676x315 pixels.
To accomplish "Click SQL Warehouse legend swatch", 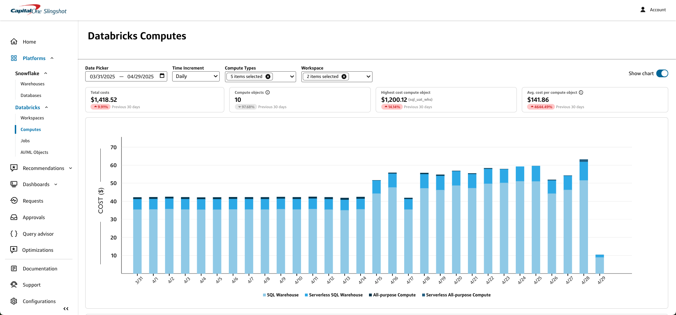I will (x=264, y=295).
